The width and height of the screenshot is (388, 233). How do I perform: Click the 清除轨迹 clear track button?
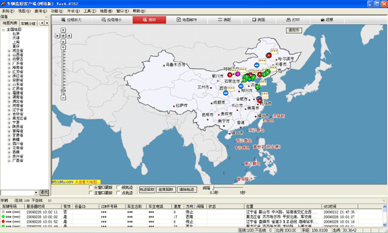pos(187,190)
